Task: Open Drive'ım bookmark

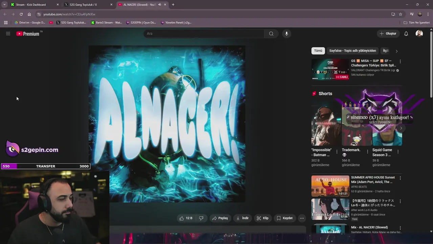Action: click(x=30, y=23)
